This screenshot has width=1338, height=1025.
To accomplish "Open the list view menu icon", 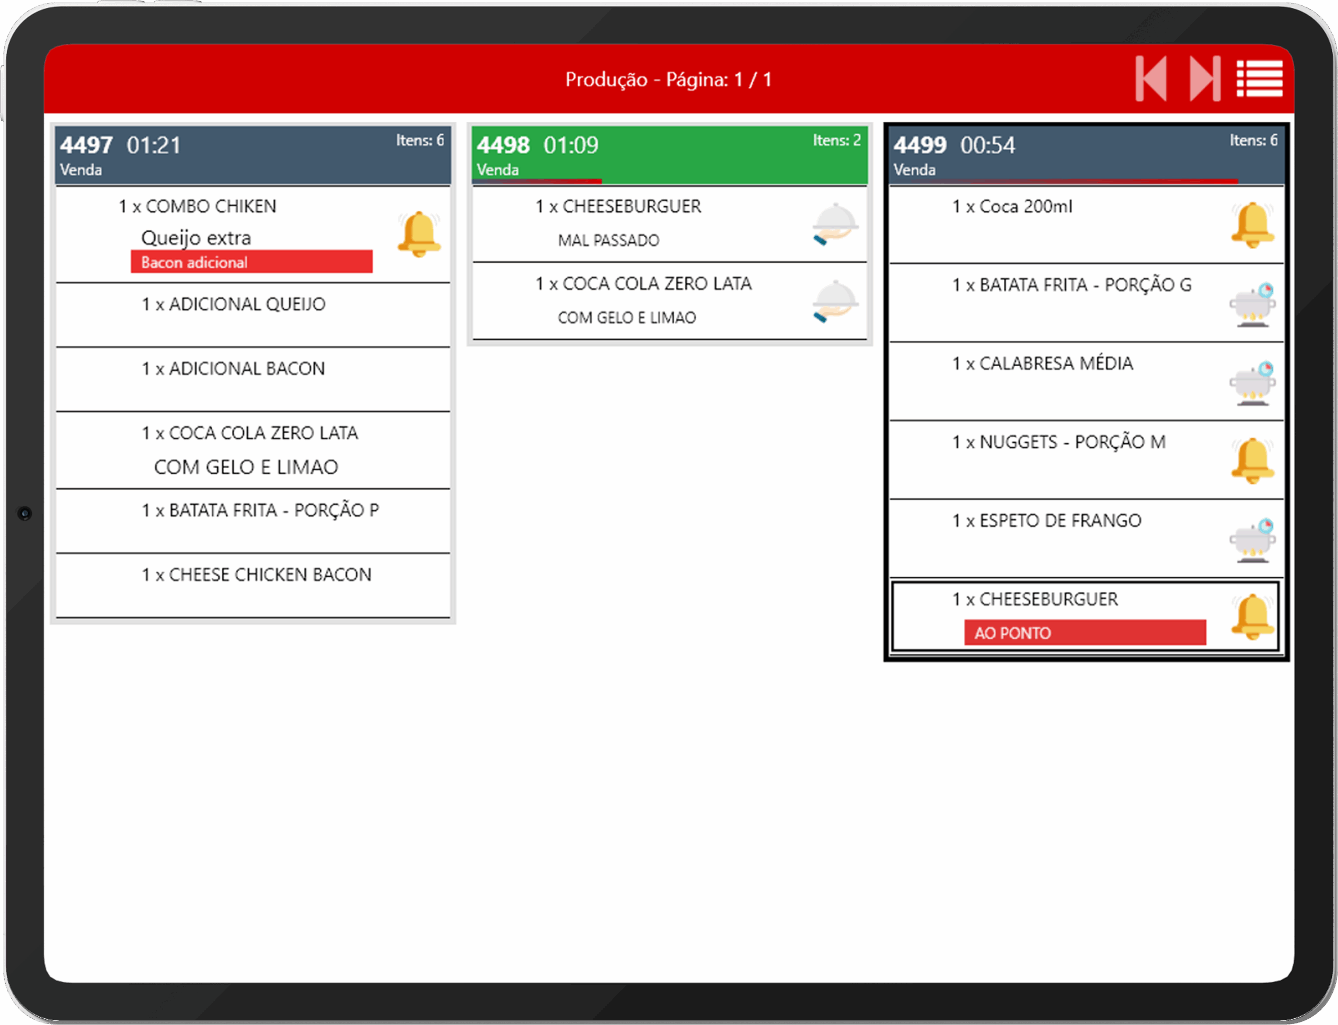I will click(x=1259, y=79).
